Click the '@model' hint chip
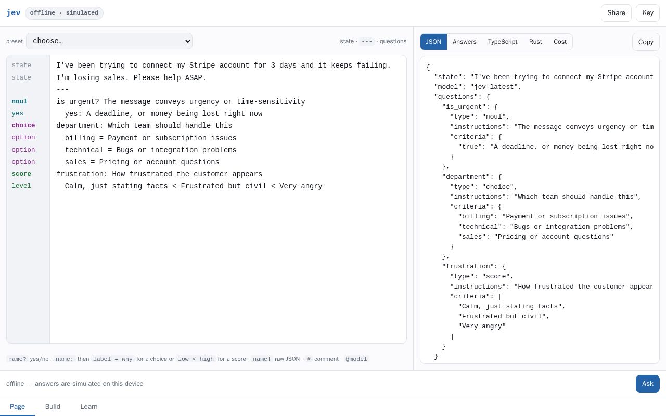 [x=356, y=359]
